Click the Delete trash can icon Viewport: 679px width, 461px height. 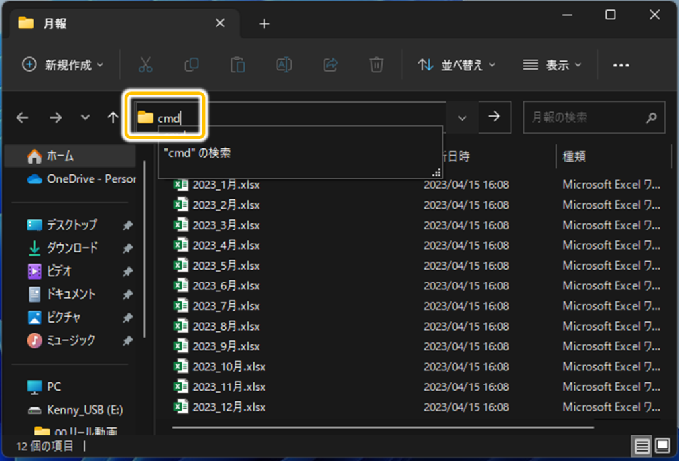(376, 64)
